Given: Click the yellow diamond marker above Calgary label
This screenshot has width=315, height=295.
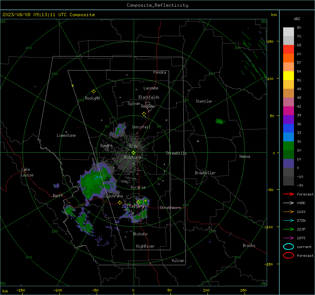Looking at the screenshot, I should pyautogui.click(x=138, y=202).
